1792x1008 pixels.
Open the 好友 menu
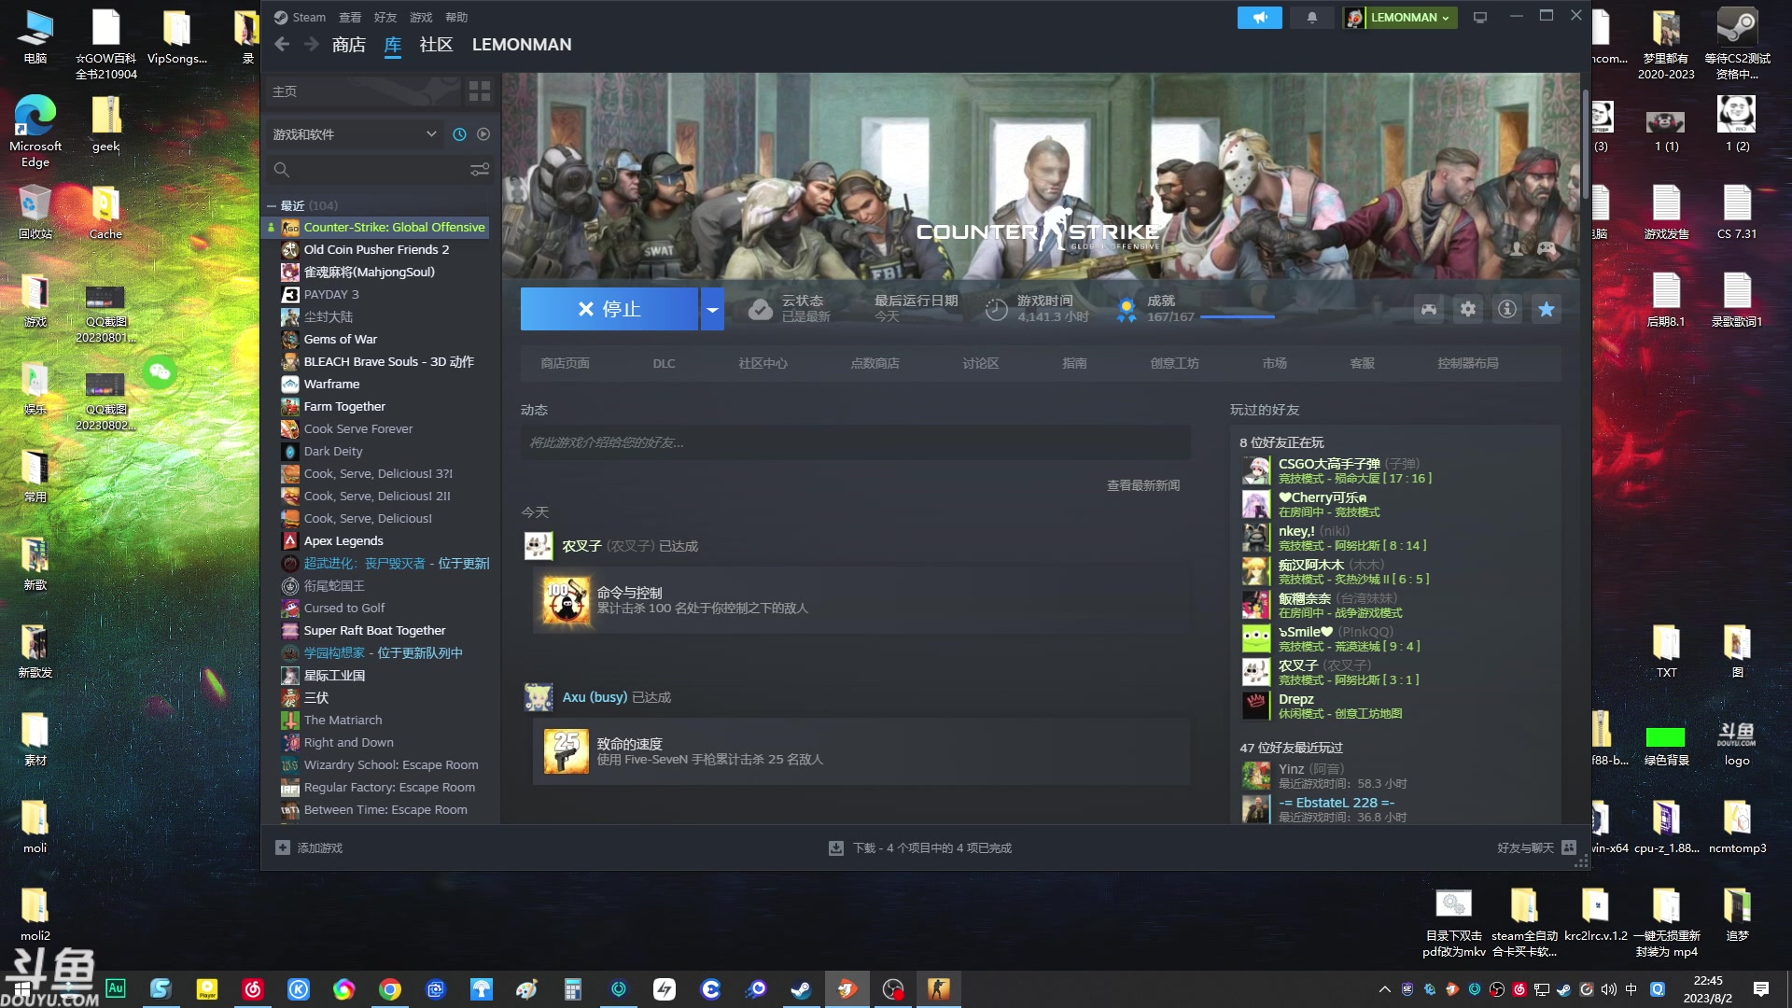click(x=385, y=18)
